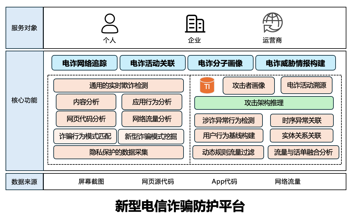Select the 电诈网络追踪 box
This screenshot has height=217, width=351.
[85, 63]
